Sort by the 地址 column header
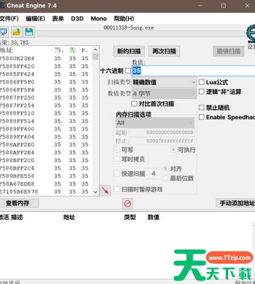Screen dimensions: 255x284 25,50
